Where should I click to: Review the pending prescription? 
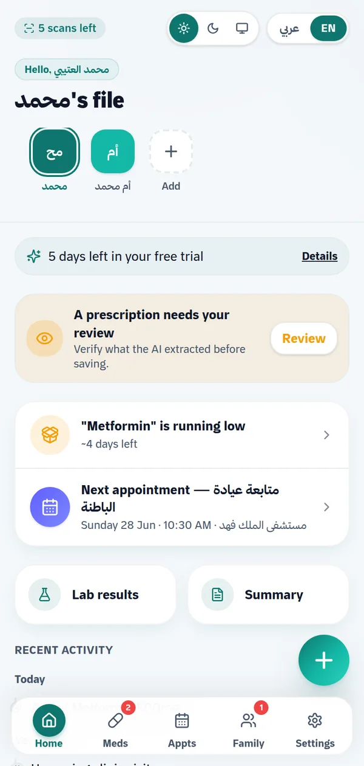pos(304,339)
